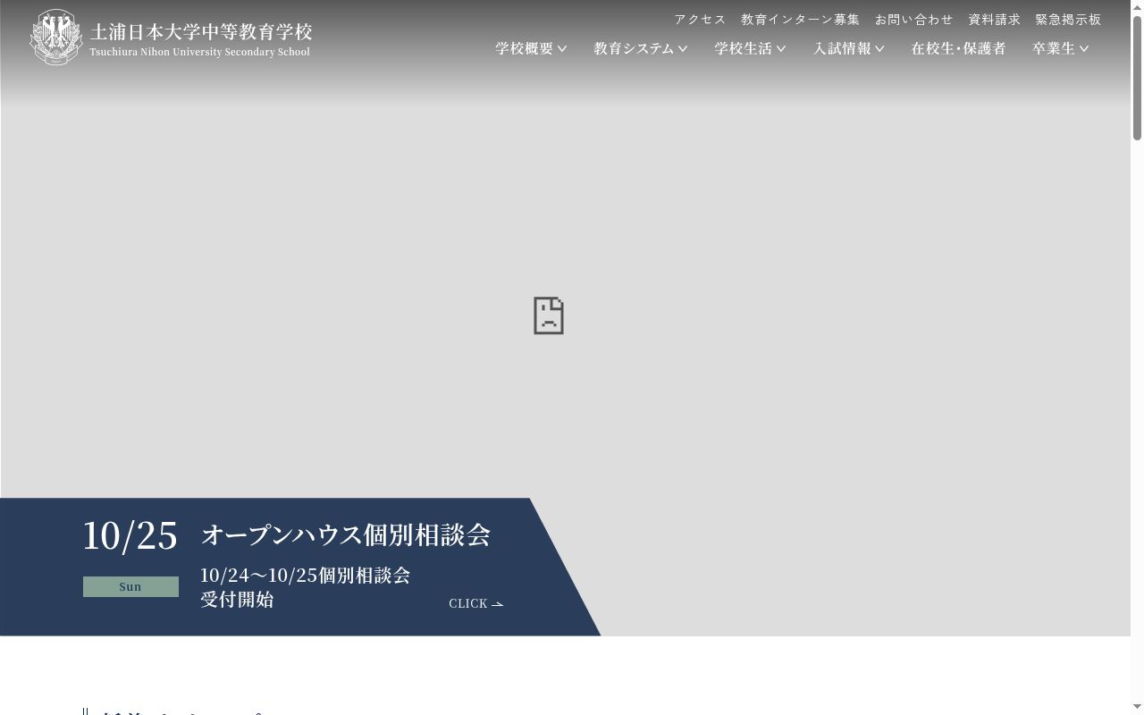Click the オープンハウス個別相談会 heading
Image resolution: width=1144 pixels, height=715 pixels.
pos(346,534)
